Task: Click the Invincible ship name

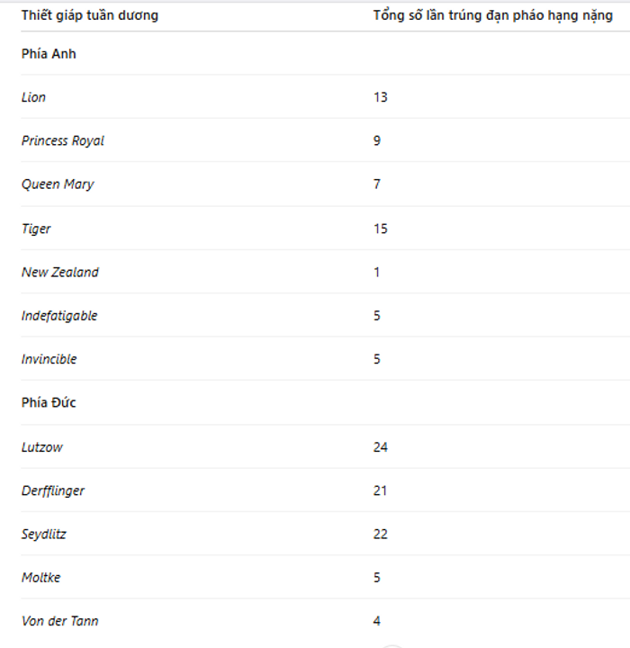Action: [49, 359]
